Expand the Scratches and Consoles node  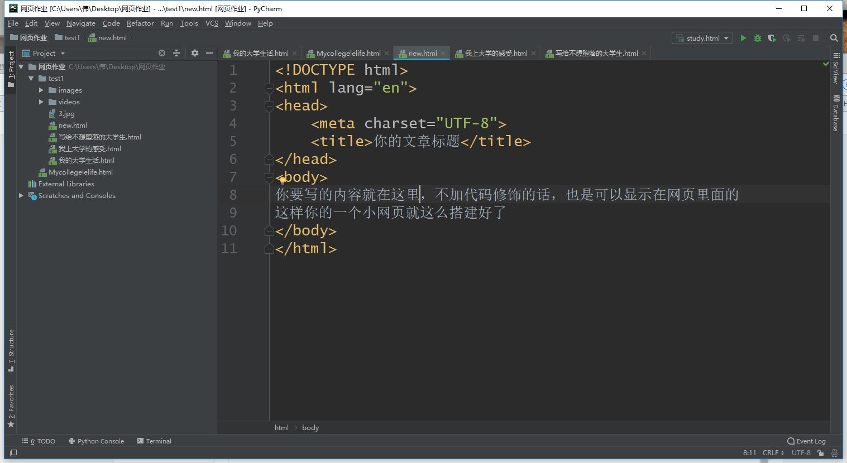pyautogui.click(x=21, y=195)
